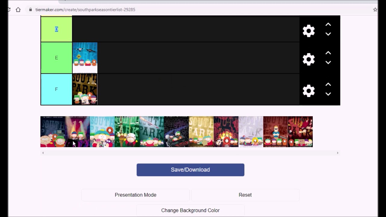386x217 pixels.
Task: Move the D tier row down
Action: coord(328,34)
